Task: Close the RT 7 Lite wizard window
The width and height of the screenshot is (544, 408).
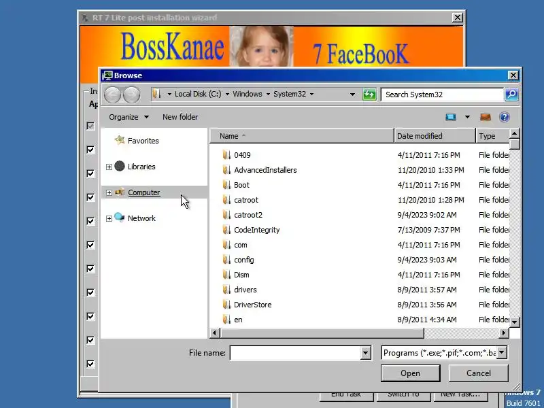Action: pyautogui.click(x=458, y=18)
